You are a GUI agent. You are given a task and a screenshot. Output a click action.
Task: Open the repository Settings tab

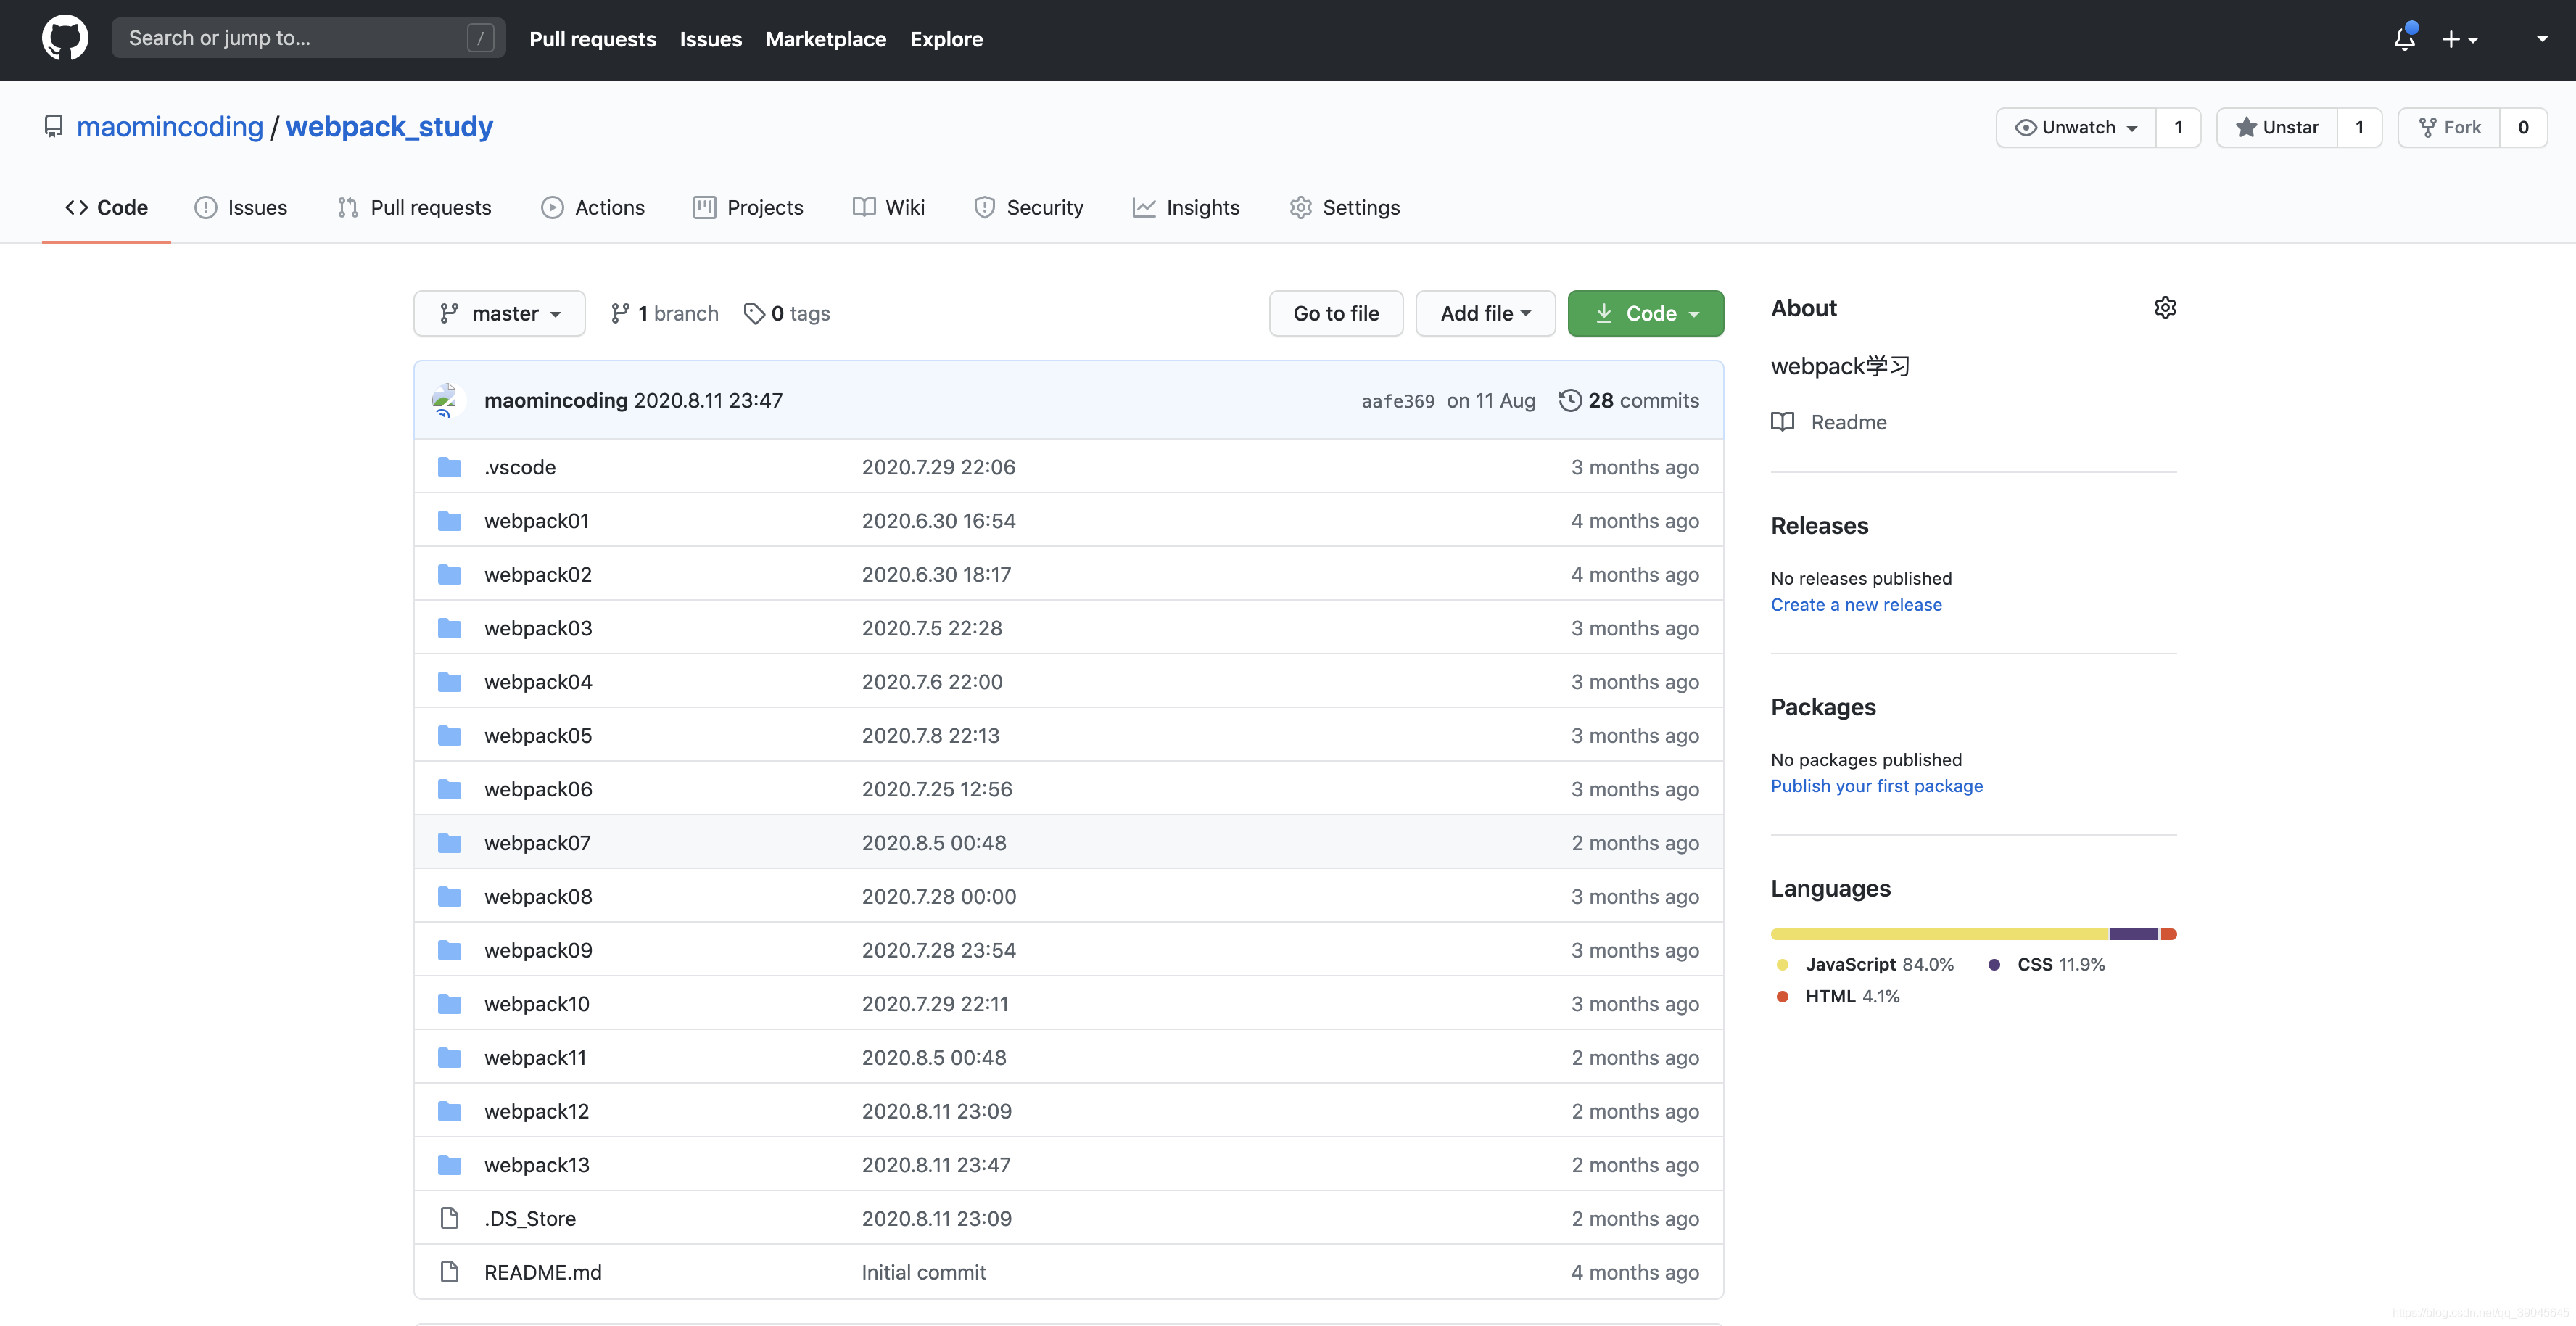tap(1345, 207)
